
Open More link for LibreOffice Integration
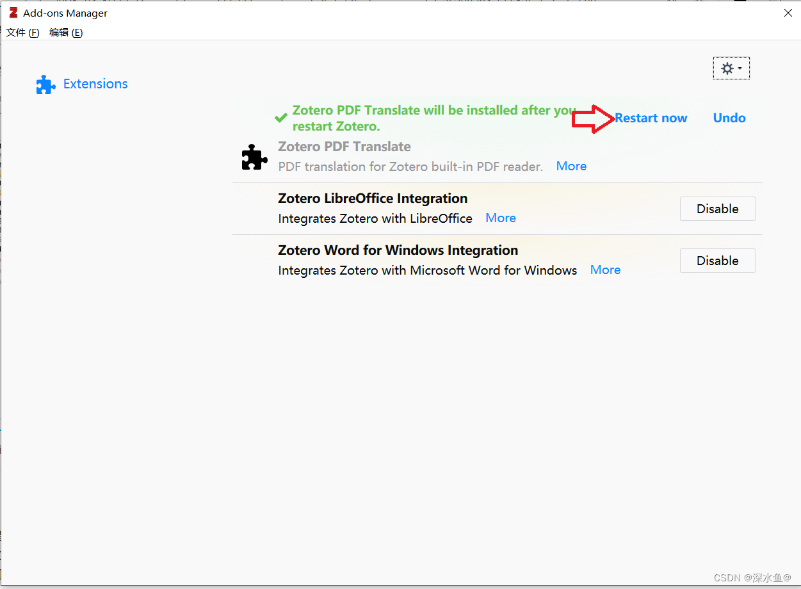[x=501, y=218]
